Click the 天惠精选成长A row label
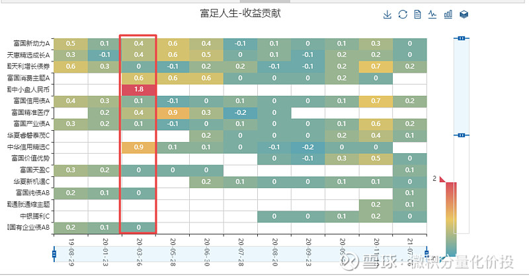The width and height of the screenshot is (529, 278). pyautogui.click(x=28, y=55)
